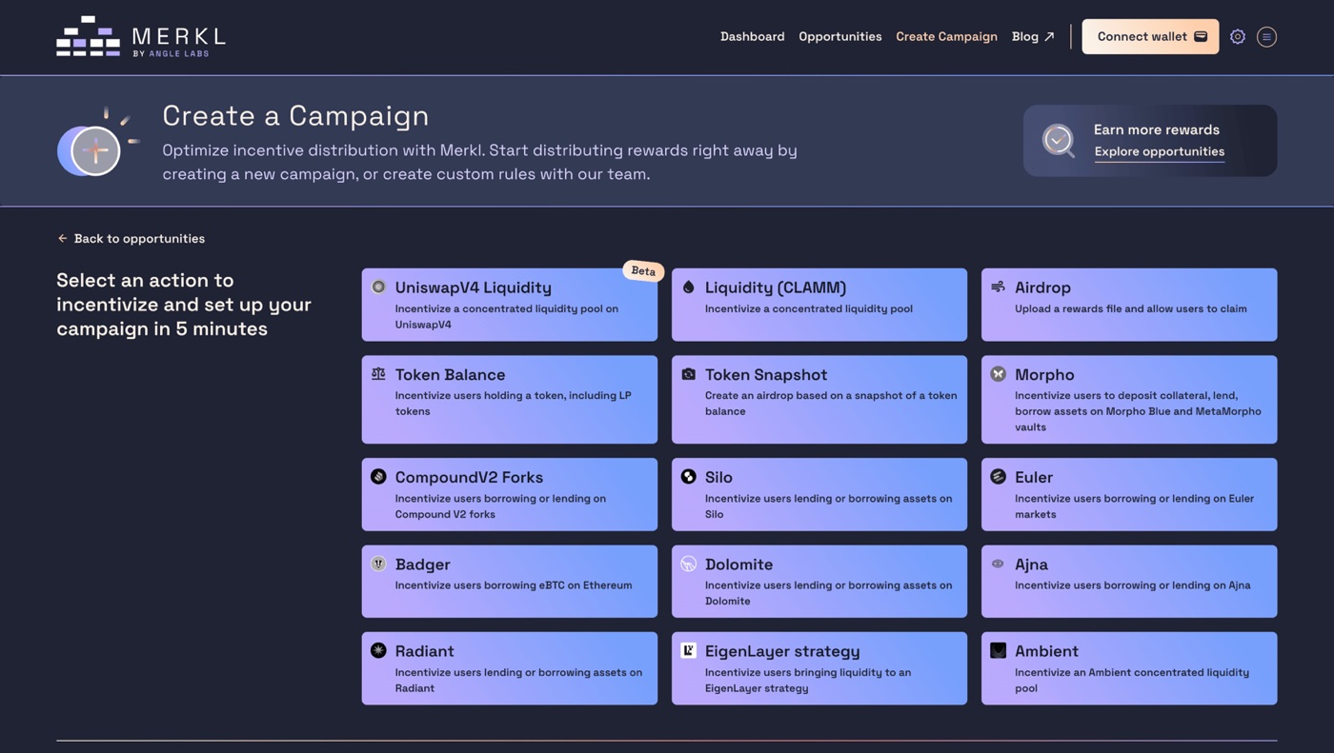Click the Airdrop card icon
The width and height of the screenshot is (1334, 753).
click(x=998, y=287)
